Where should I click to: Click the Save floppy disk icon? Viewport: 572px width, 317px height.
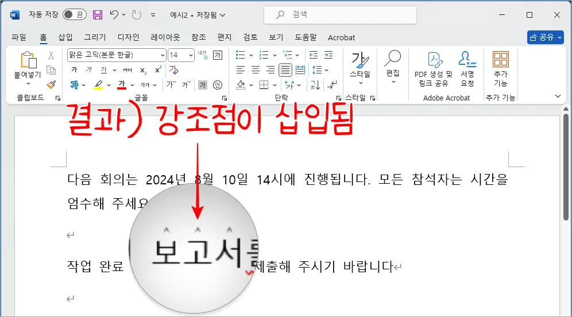point(98,15)
